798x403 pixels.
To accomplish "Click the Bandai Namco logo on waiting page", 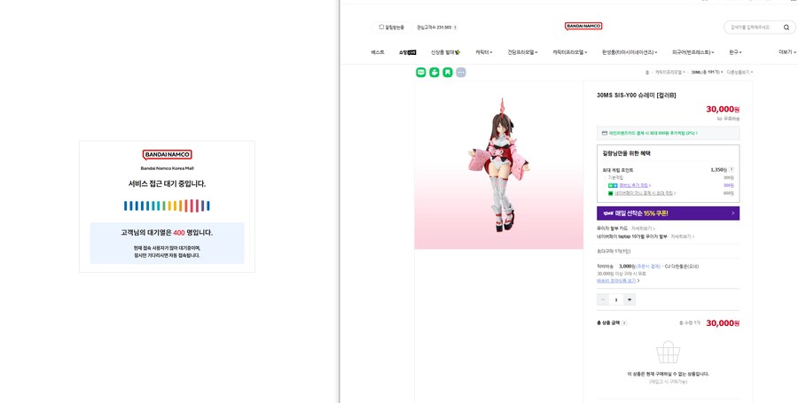I will [x=167, y=154].
